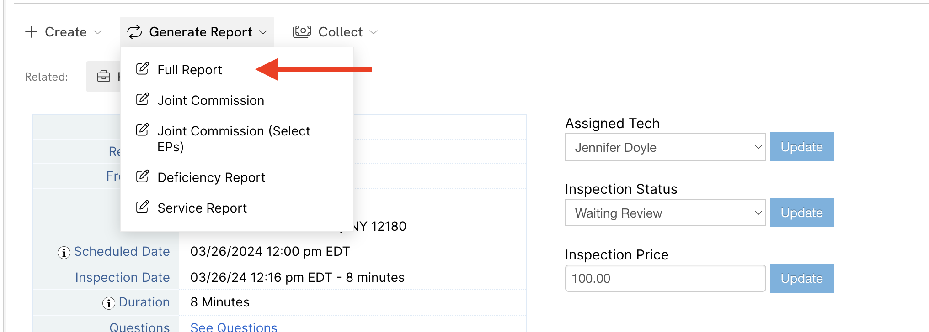Select Full Report from the menu
This screenshot has width=929, height=332.
(189, 69)
